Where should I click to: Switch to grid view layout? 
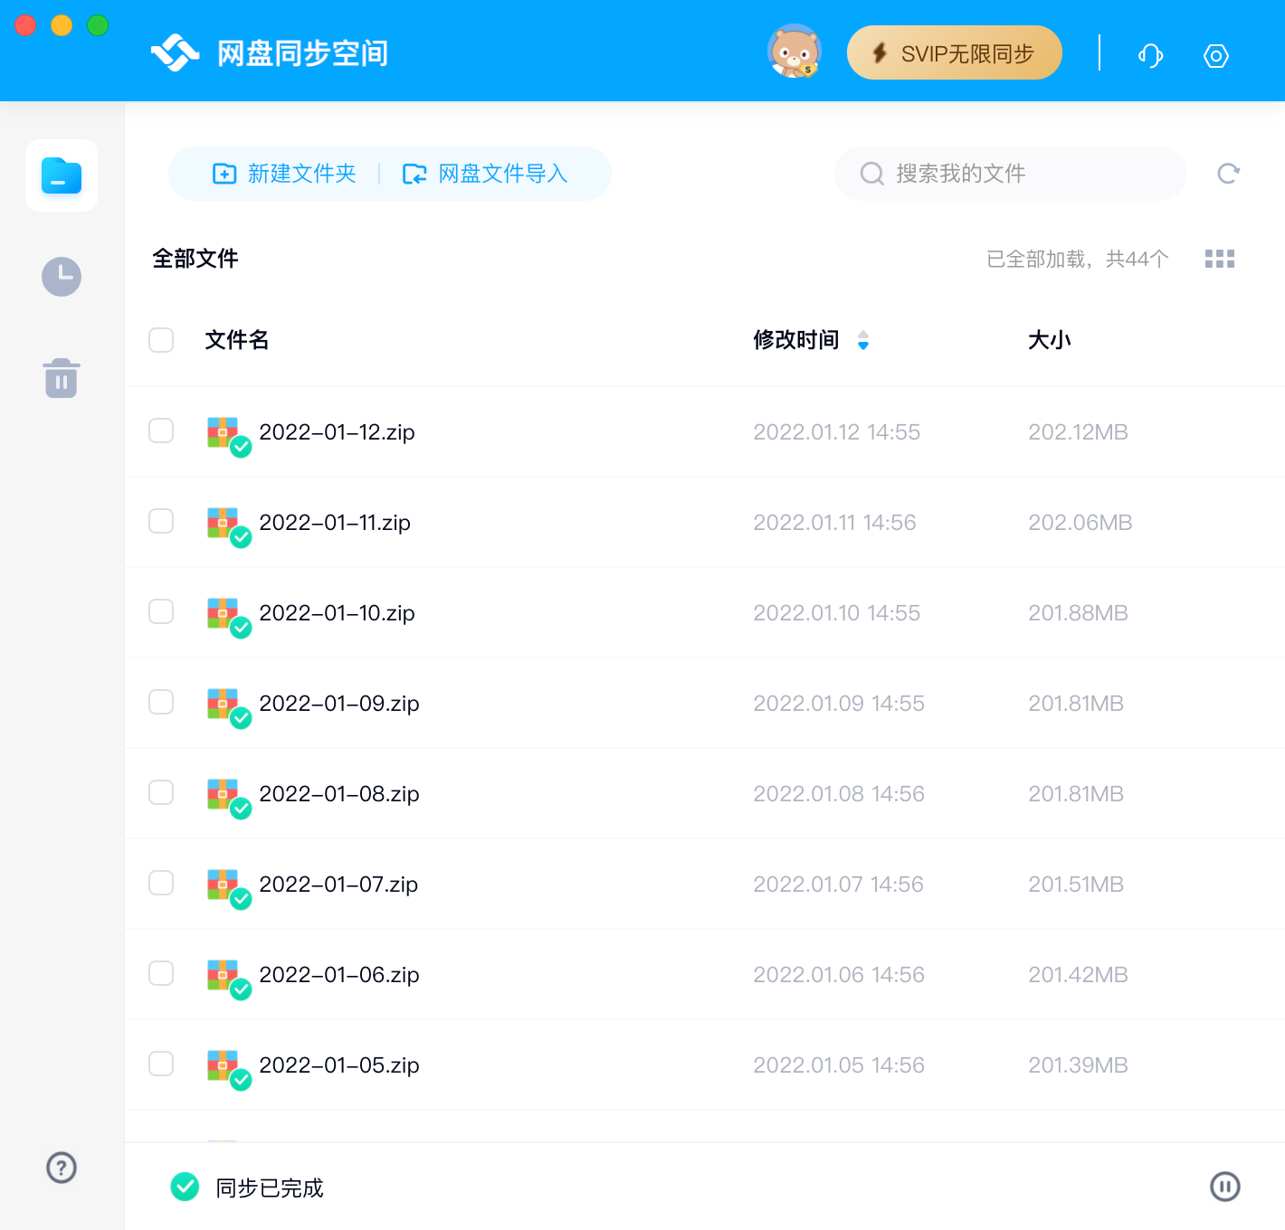1219,259
